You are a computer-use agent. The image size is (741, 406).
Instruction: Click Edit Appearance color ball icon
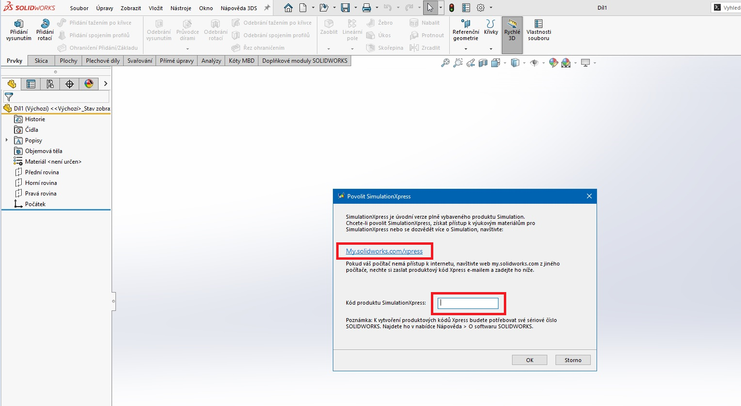pyautogui.click(x=554, y=63)
